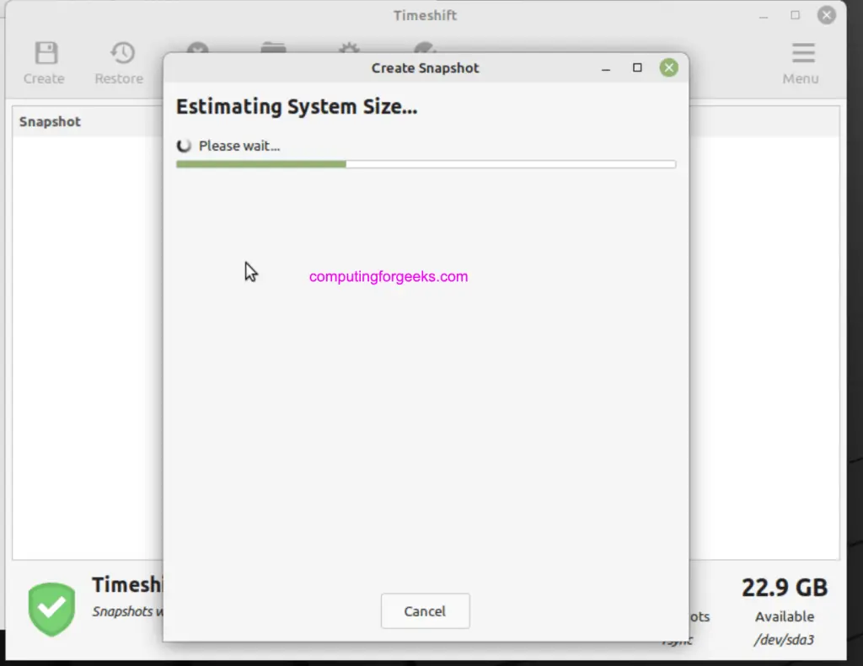Maximize the Create Snapshot dialog
863x666 pixels.
[637, 67]
